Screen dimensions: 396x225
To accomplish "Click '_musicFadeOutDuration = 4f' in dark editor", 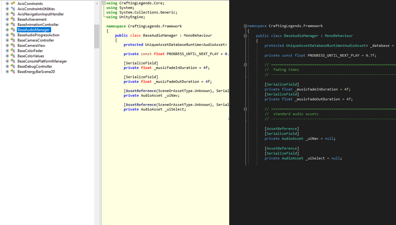I will pyautogui.click(x=323, y=99).
